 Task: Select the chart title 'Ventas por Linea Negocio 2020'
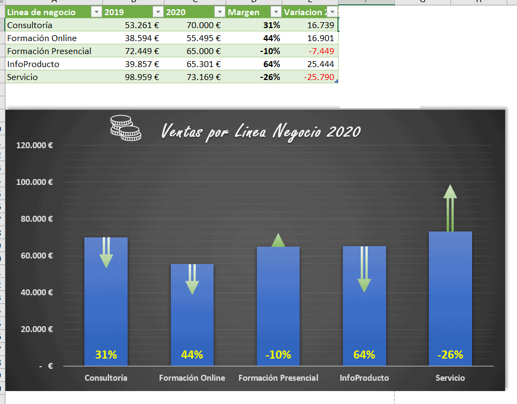[261, 131]
